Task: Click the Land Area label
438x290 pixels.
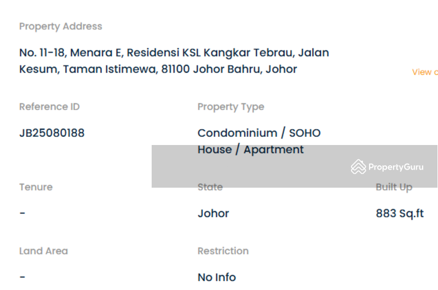Action: pyautogui.click(x=44, y=251)
